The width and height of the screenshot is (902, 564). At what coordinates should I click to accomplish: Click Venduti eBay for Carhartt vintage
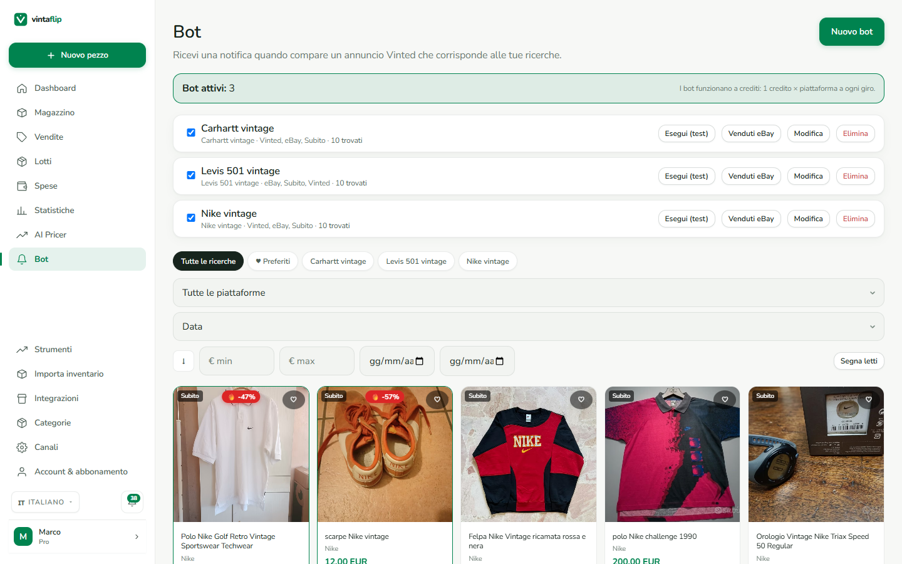pyautogui.click(x=751, y=133)
